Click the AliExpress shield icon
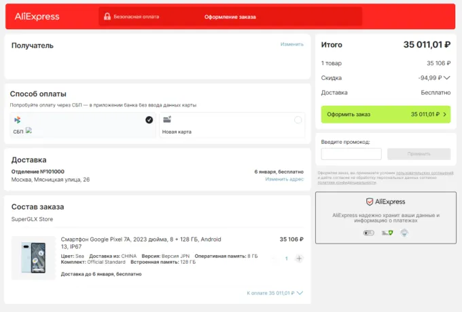462x312 pixels. pos(369,201)
